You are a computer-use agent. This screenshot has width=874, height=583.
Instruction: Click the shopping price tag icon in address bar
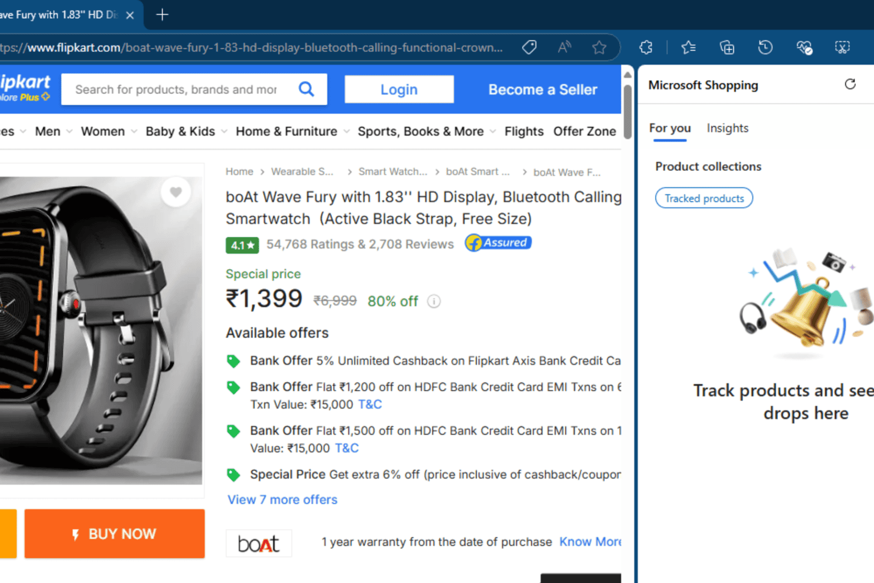[x=529, y=47]
